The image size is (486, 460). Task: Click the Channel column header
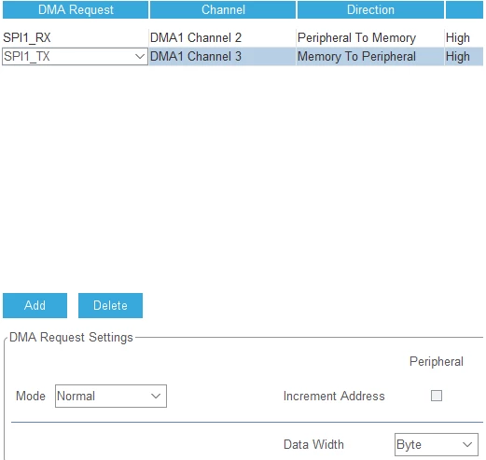[x=223, y=9]
